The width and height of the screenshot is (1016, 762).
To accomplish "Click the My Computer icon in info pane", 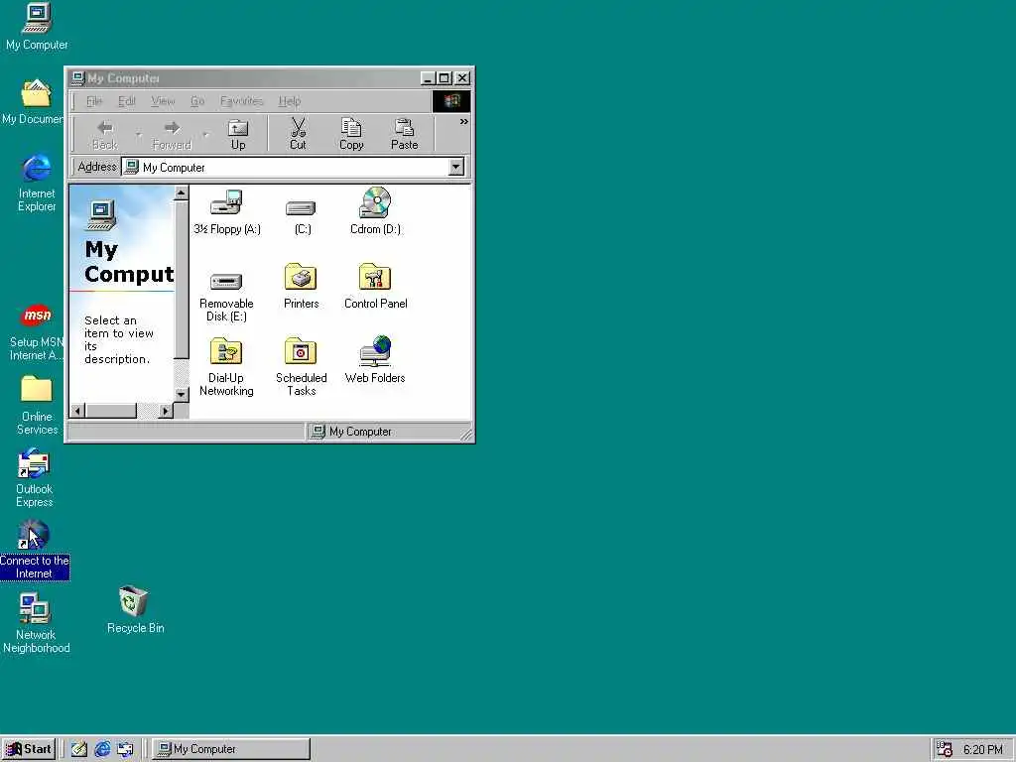I will 102,215.
